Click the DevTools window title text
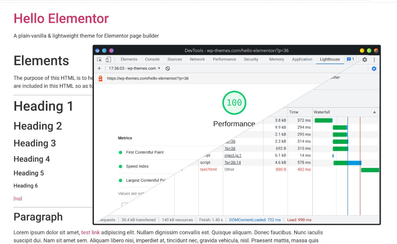 click(237, 50)
